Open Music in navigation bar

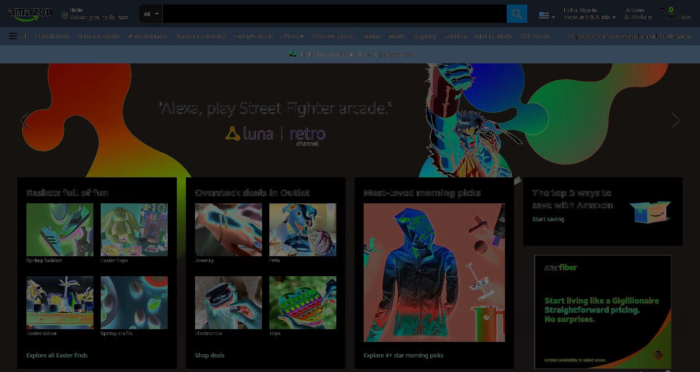(396, 36)
